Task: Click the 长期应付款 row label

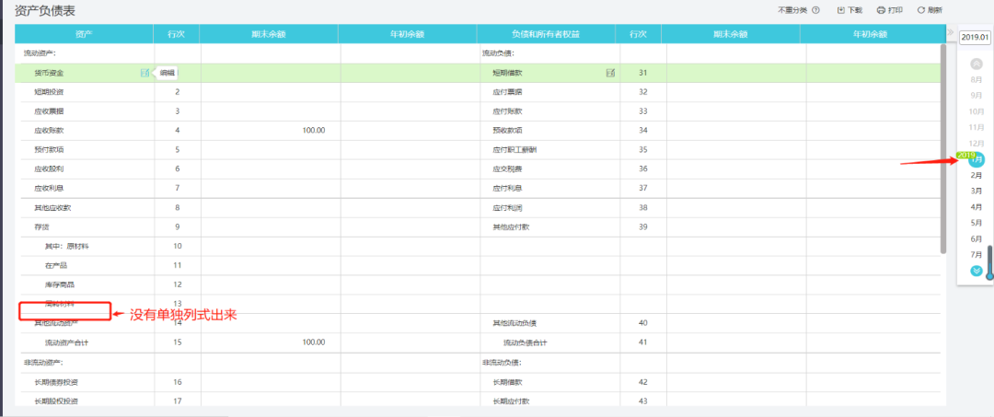Action: pos(512,401)
